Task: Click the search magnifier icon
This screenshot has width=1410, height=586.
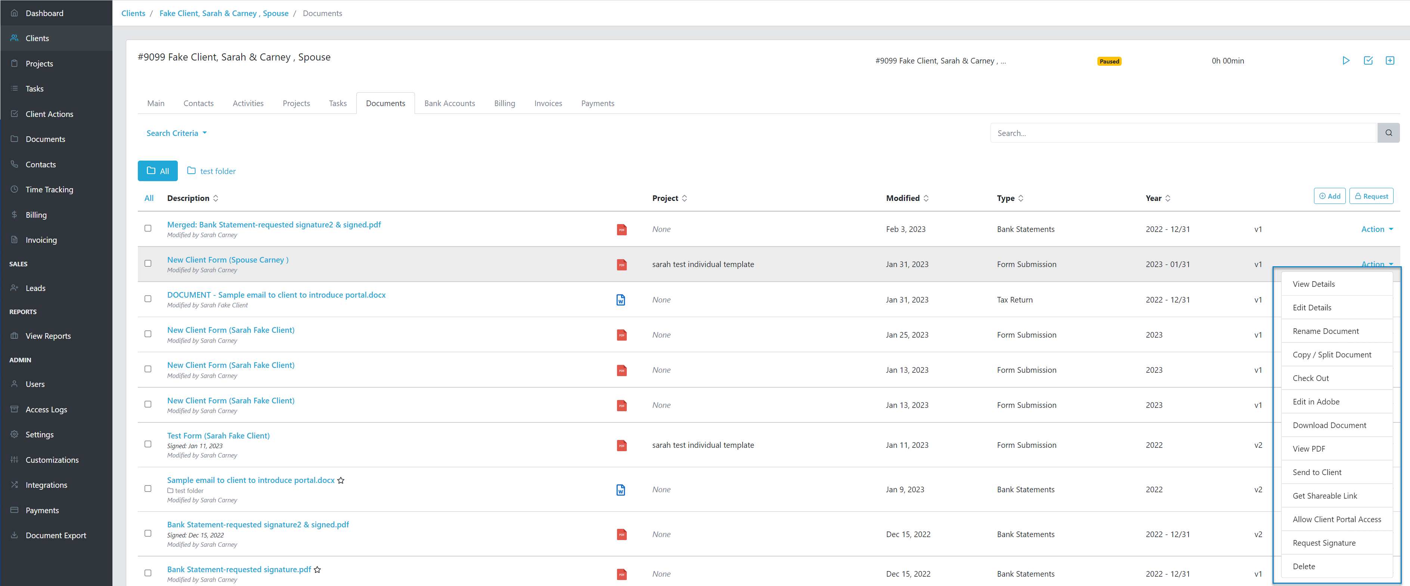Action: pos(1389,133)
